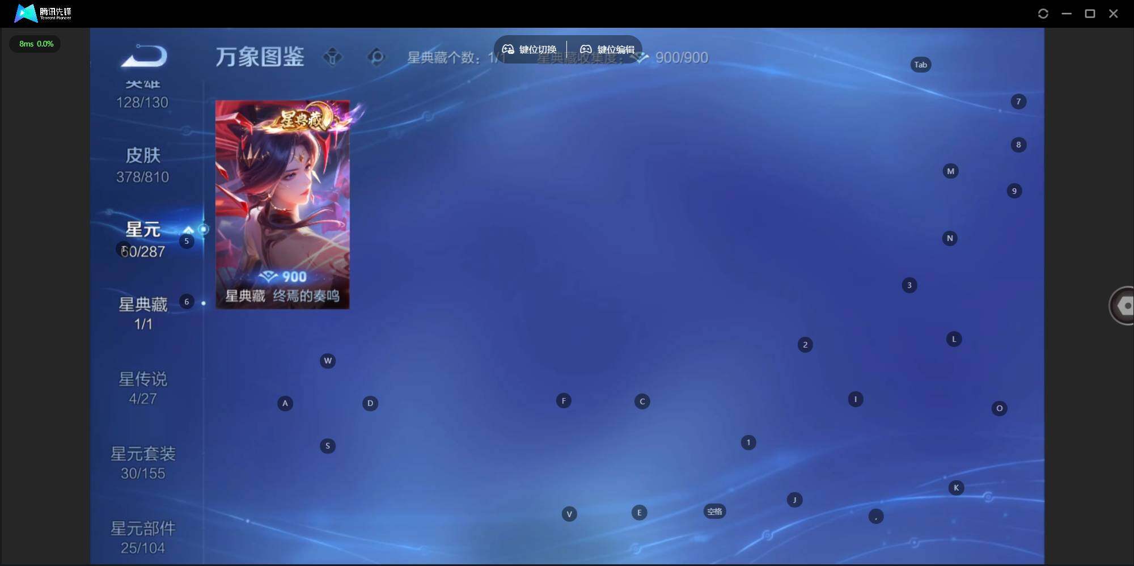
Task: Click the 万象图鉴 title
Action: pyautogui.click(x=260, y=57)
